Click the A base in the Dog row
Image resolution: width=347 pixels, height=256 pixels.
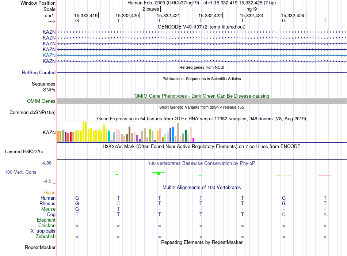click(325, 215)
